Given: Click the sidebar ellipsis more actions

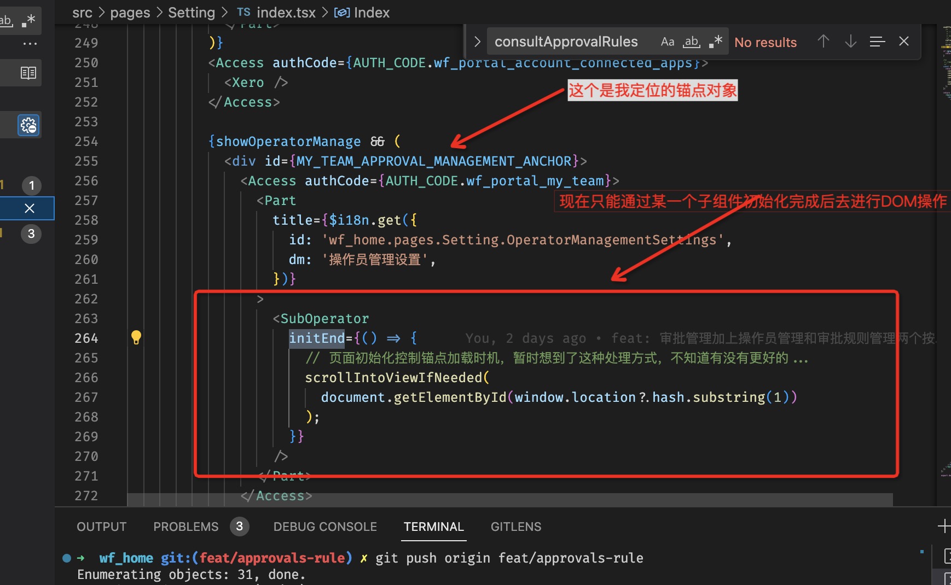Looking at the screenshot, I should (30, 44).
